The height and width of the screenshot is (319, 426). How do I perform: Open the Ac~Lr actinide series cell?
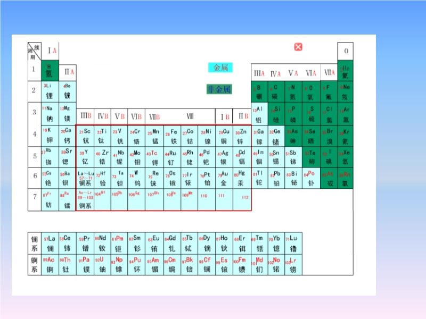coord(85,199)
